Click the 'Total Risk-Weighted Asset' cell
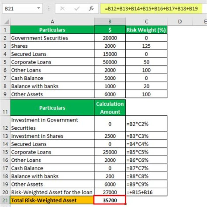 52,200
